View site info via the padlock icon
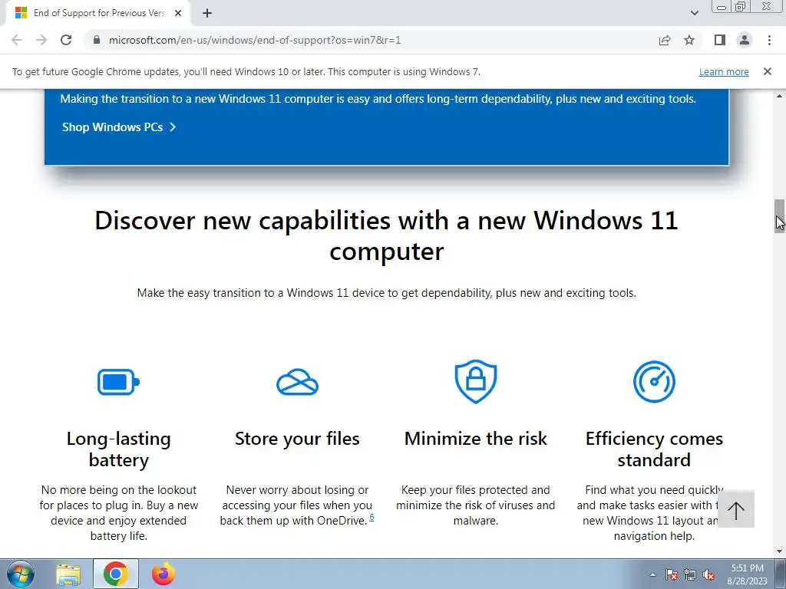The width and height of the screenshot is (786, 589). pos(97,40)
